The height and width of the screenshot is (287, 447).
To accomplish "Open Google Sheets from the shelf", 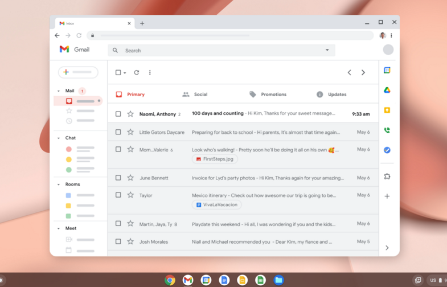I will pos(260,280).
